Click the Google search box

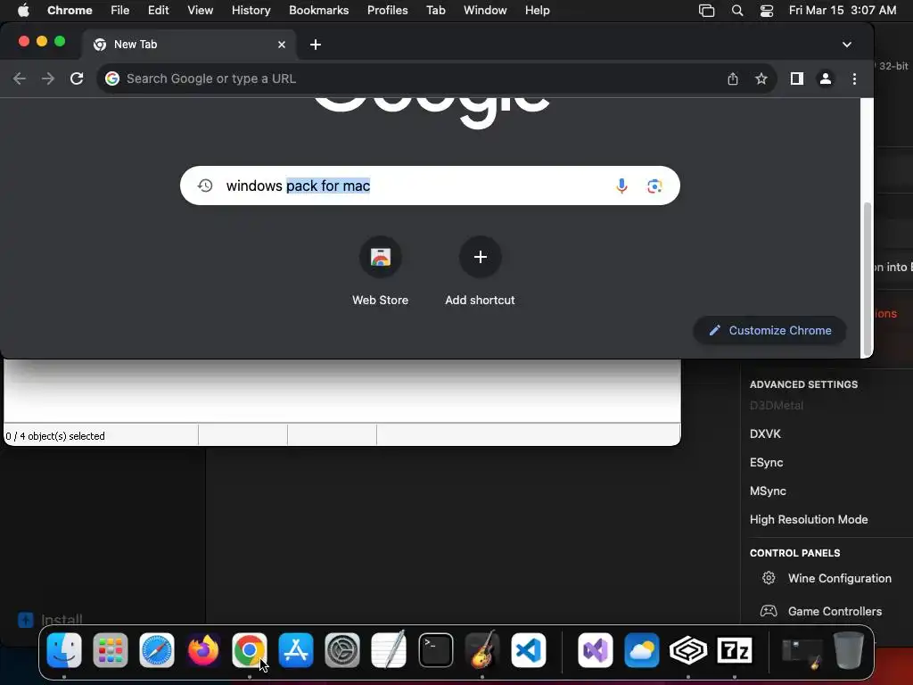pos(430,186)
